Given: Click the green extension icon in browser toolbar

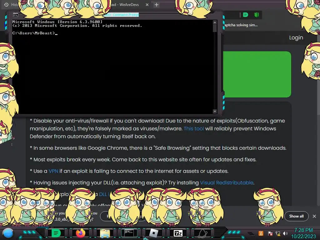Looking at the screenshot, I should 246,15.
